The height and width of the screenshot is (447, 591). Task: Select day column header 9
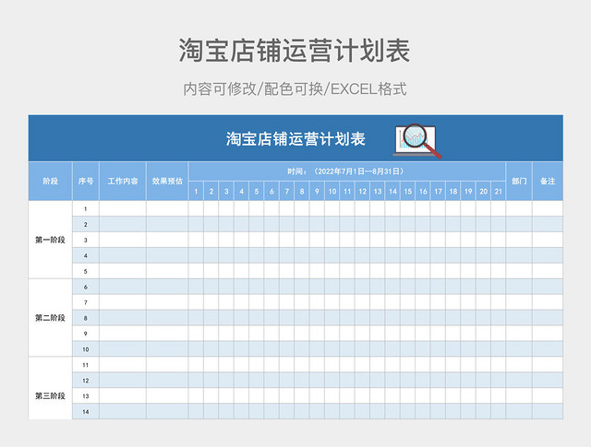(317, 191)
